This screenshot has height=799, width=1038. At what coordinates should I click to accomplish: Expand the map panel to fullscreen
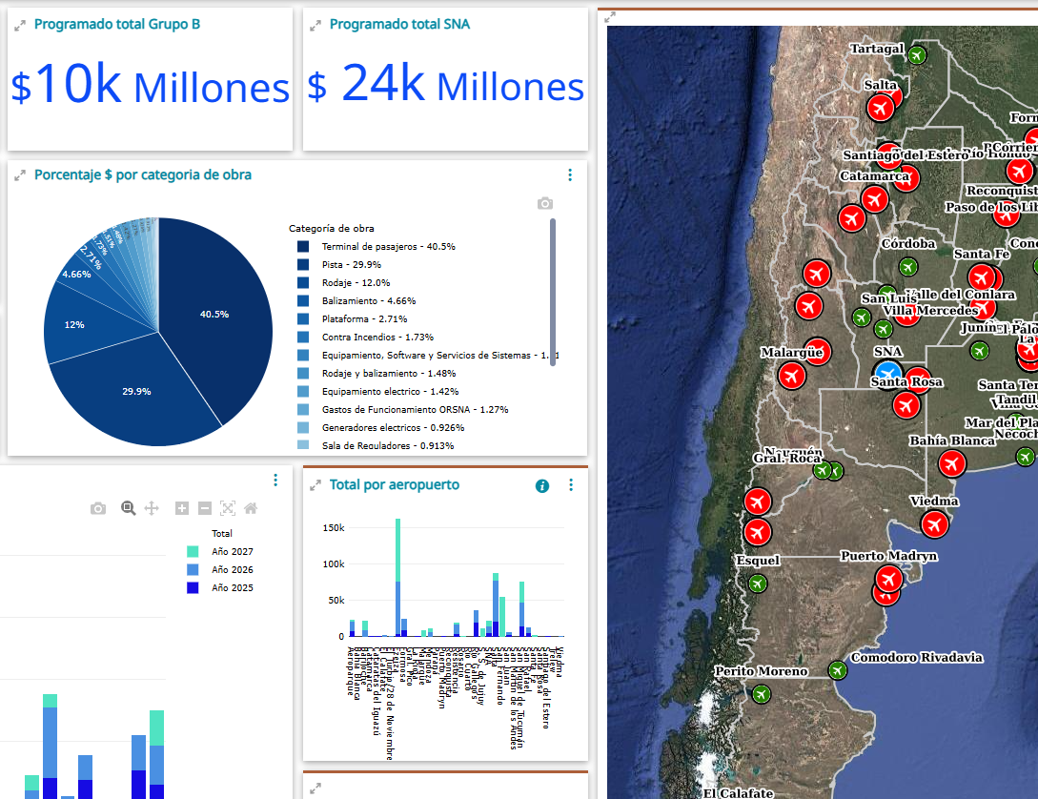(611, 16)
